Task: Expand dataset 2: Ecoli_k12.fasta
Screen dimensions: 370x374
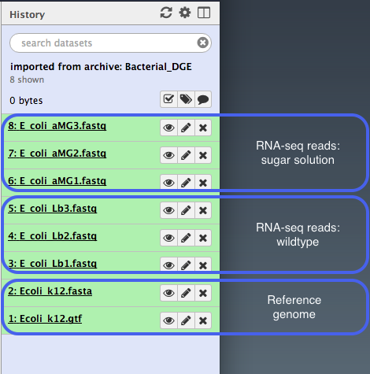Action: click(x=50, y=291)
